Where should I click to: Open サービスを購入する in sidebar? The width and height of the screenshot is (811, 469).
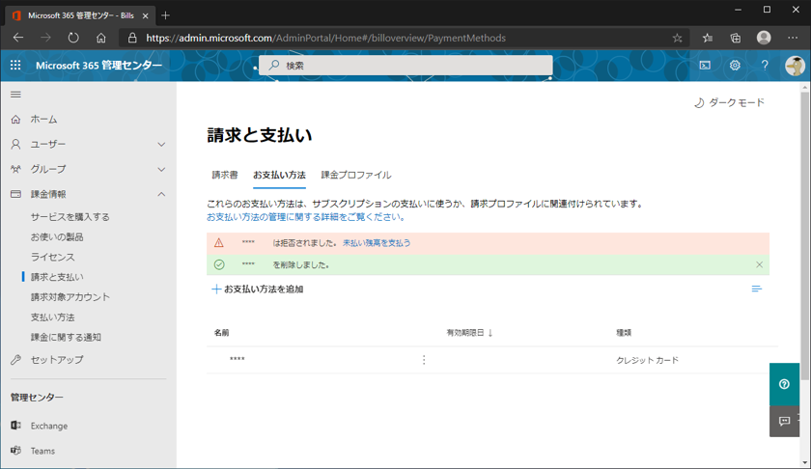coord(70,217)
